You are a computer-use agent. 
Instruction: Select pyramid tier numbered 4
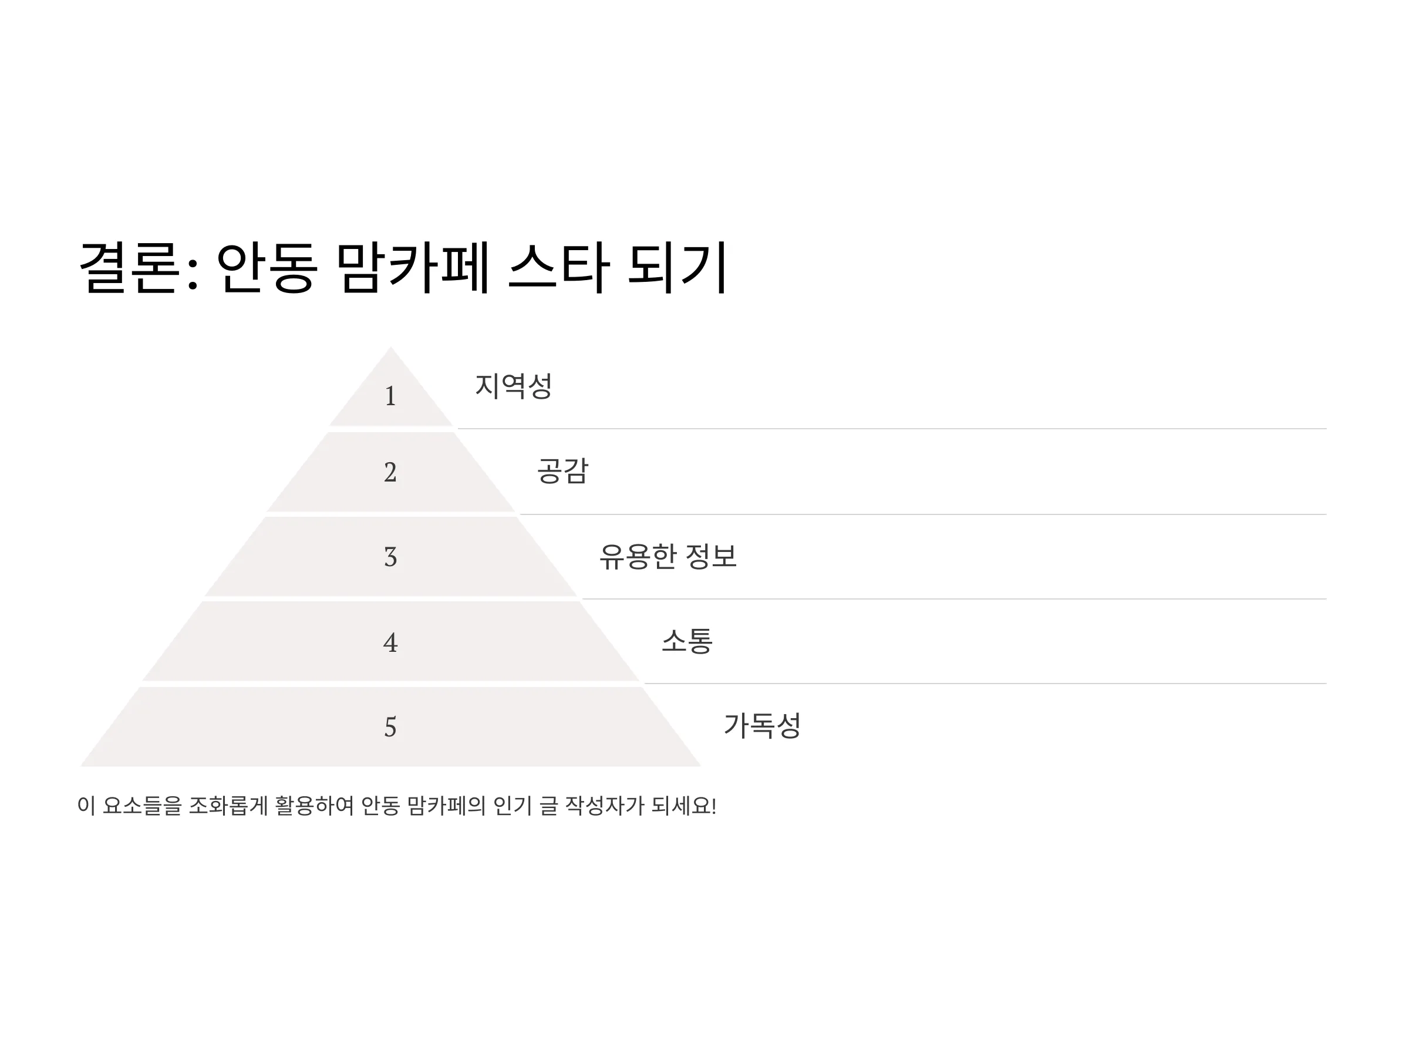(x=390, y=642)
